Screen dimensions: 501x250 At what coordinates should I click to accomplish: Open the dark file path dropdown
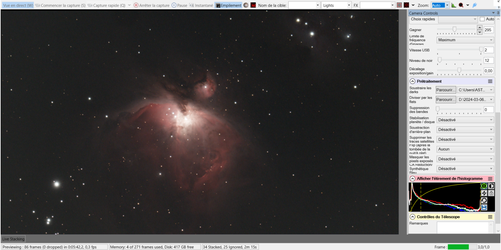click(476, 90)
